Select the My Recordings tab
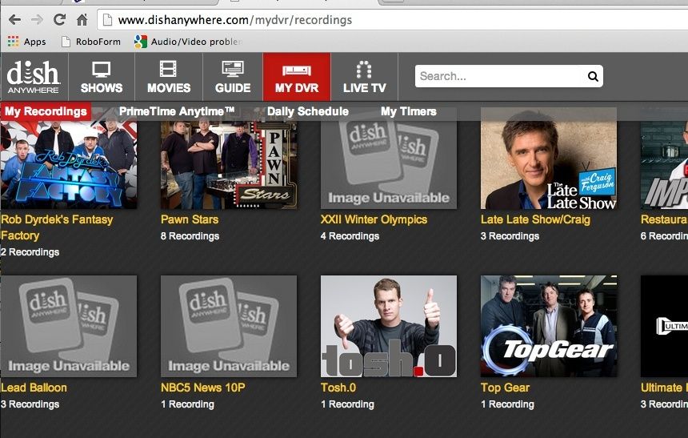 [x=46, y=111]
